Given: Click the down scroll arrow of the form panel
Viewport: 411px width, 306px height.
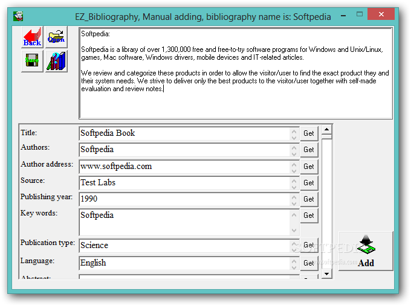Looking at the screenshot, I should click(x=326, y=274).
